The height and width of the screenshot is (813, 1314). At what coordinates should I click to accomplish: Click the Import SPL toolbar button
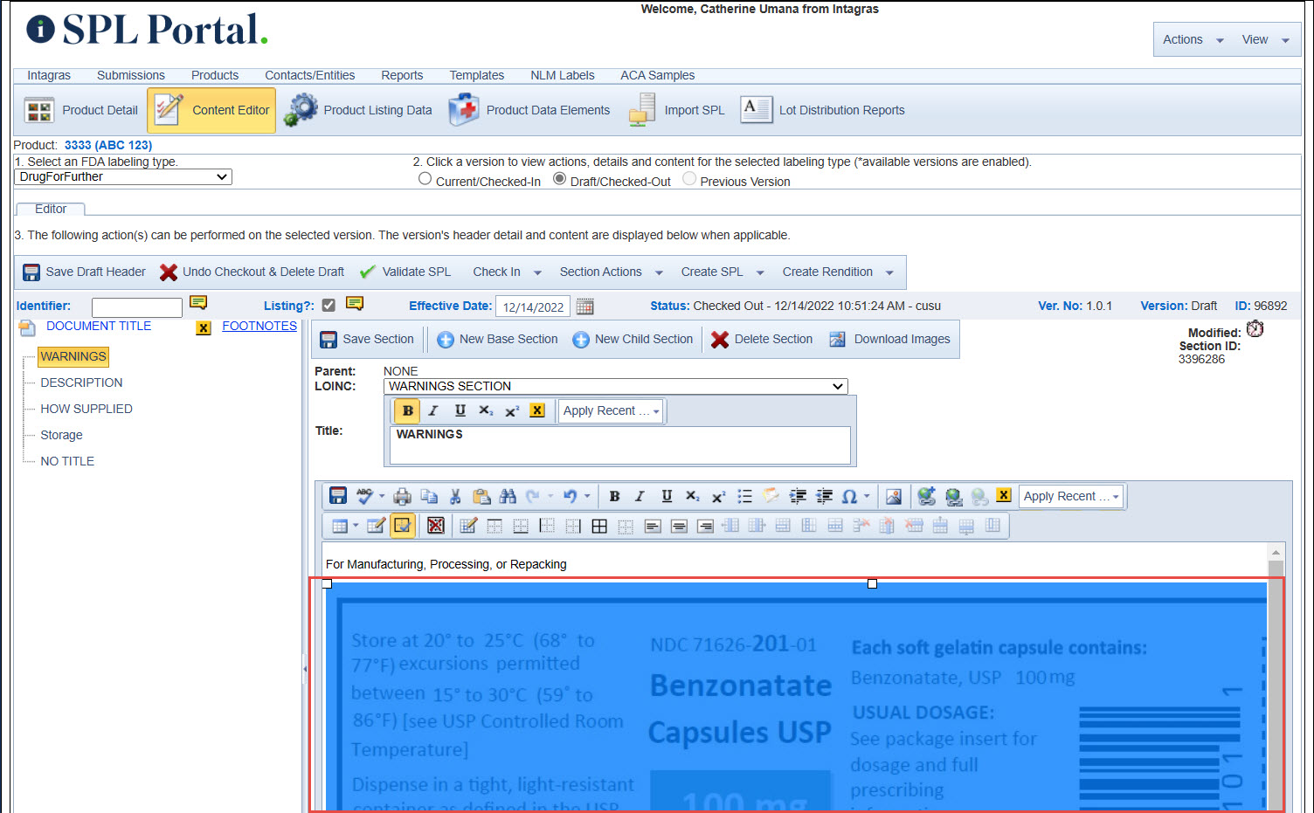677,110
